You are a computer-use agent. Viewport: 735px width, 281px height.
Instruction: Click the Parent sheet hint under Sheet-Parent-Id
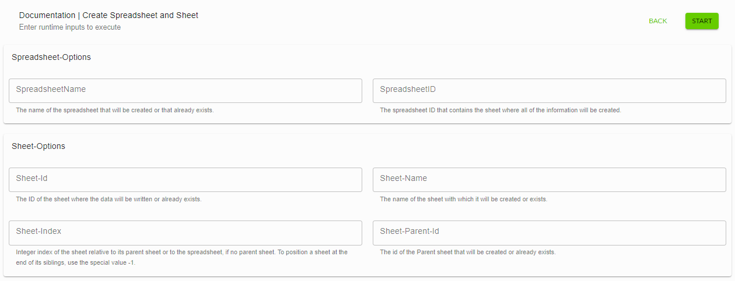coord(467,252)
